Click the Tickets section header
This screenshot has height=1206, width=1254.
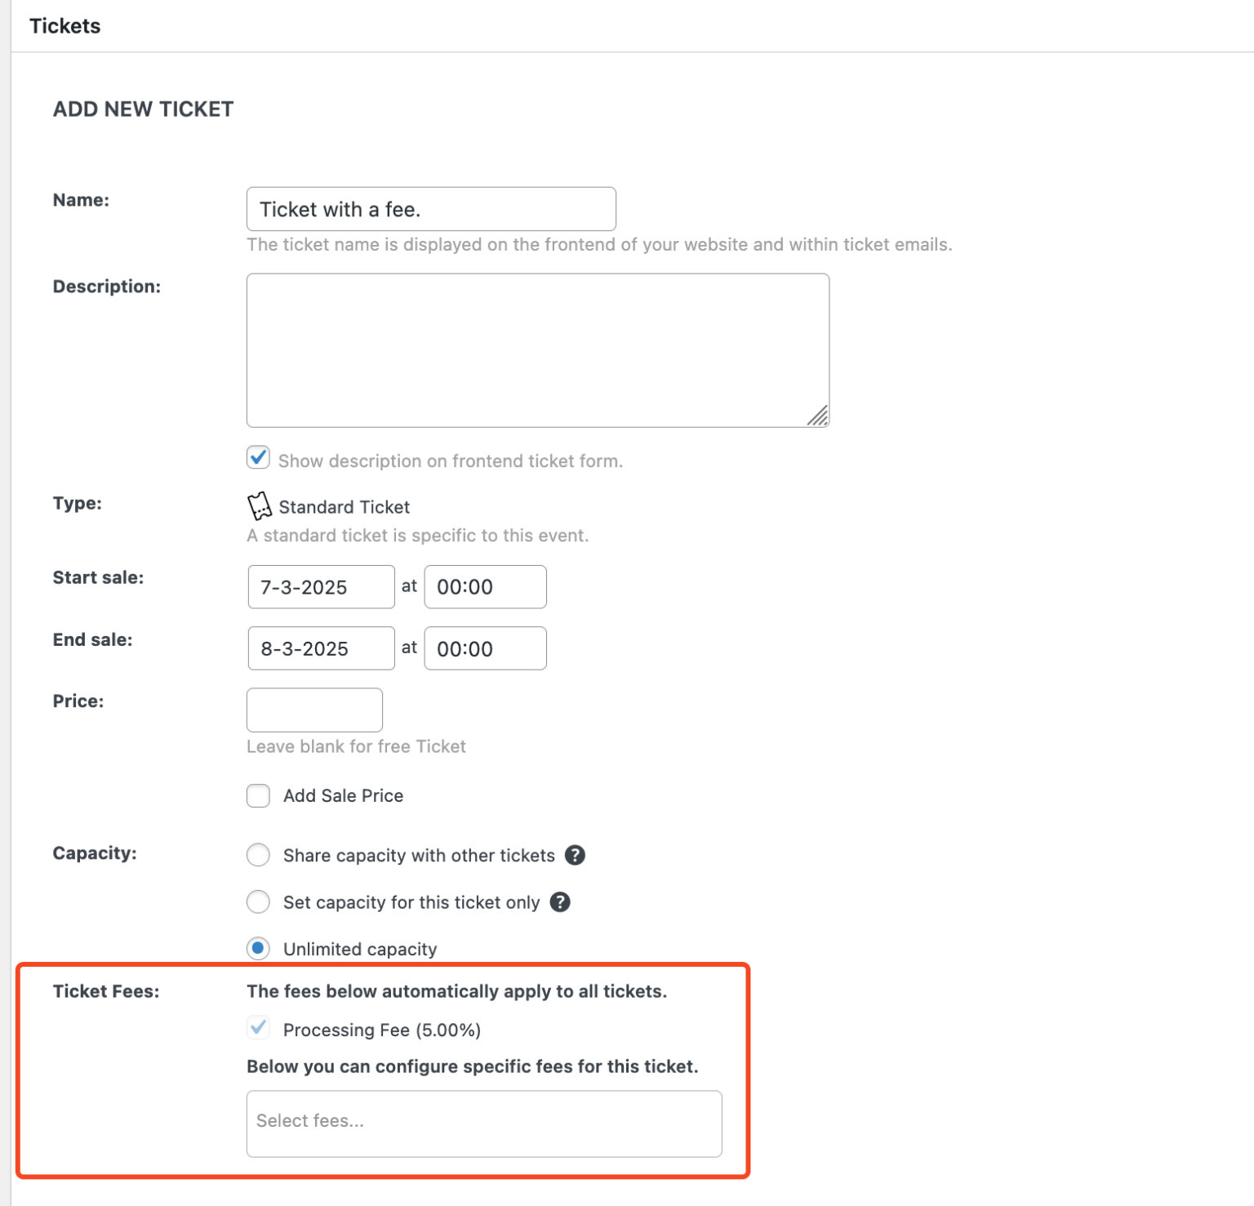pyautogui.click(x=64, y=25)
